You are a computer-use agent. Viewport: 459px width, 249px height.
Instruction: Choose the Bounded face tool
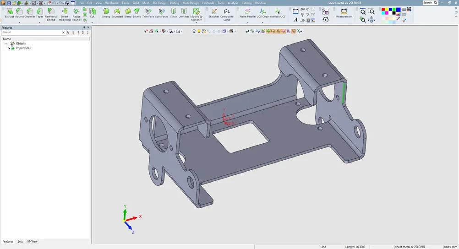click(x=117, y=13)
